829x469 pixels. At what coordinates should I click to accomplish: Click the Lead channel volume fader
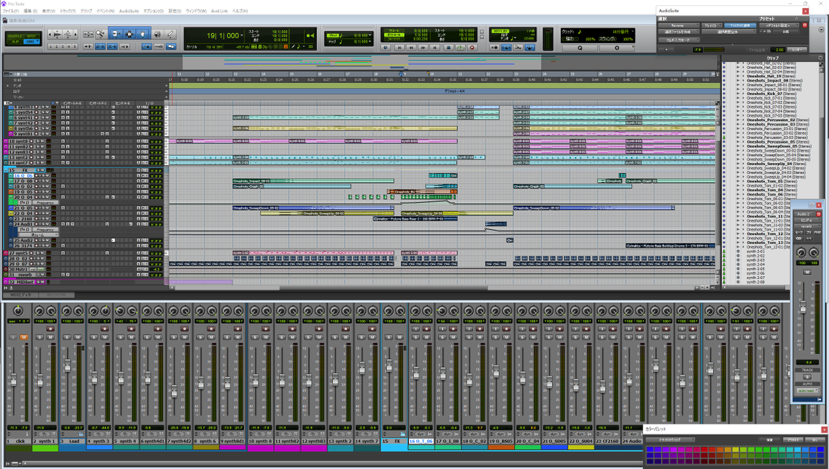click(x=67, y=367)
